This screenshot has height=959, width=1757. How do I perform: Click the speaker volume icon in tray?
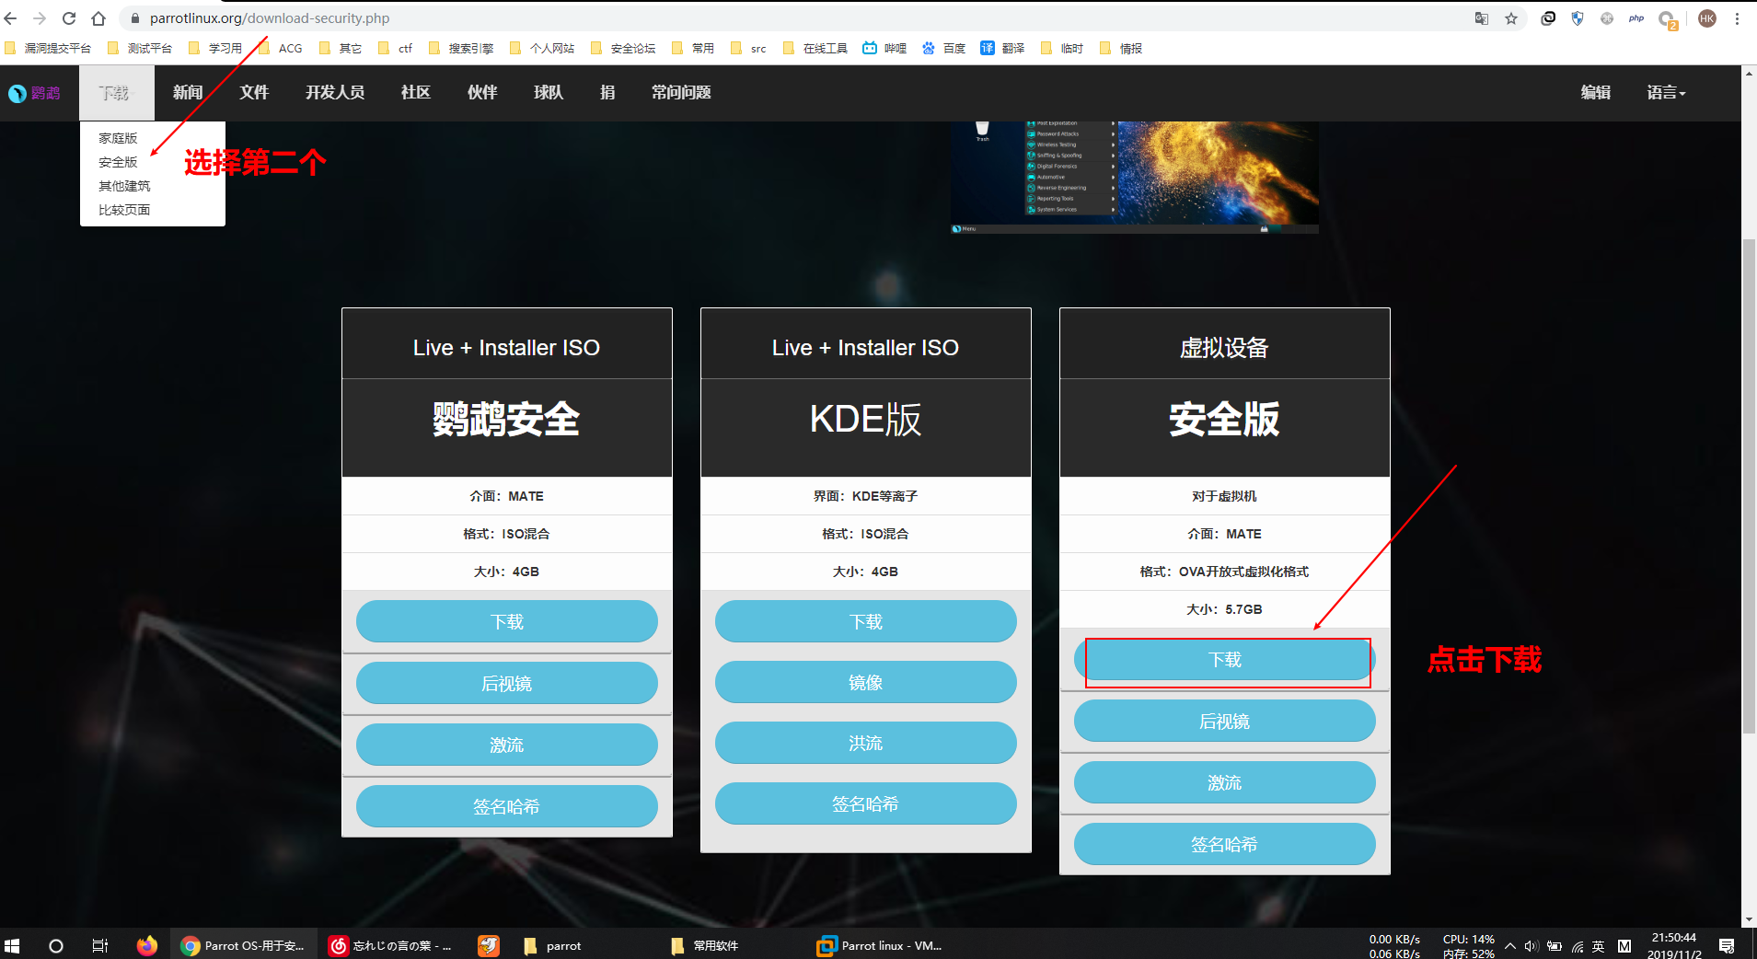(1530, 945)
